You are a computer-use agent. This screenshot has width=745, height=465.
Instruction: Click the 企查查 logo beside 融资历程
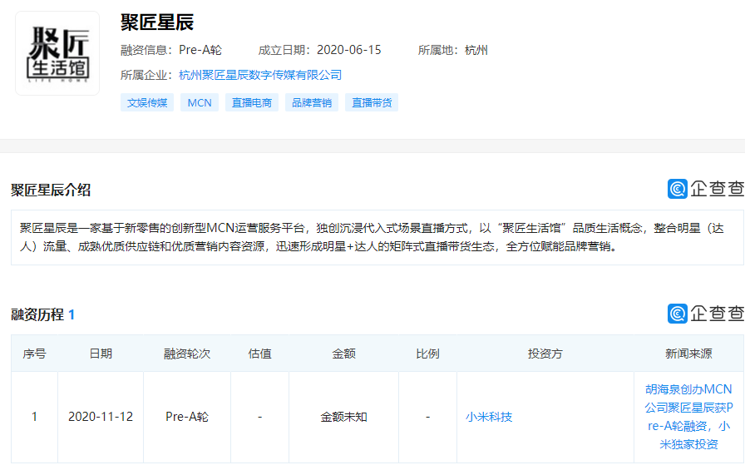pyautogui.click(x=706, y=314)
